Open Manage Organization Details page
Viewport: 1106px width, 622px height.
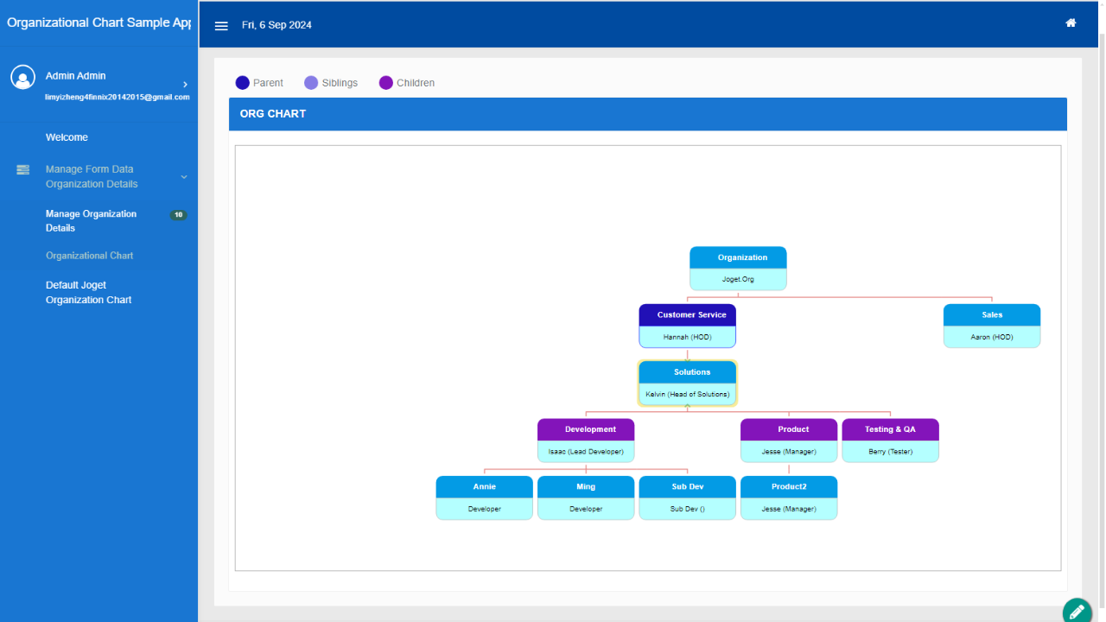point(91,221)
